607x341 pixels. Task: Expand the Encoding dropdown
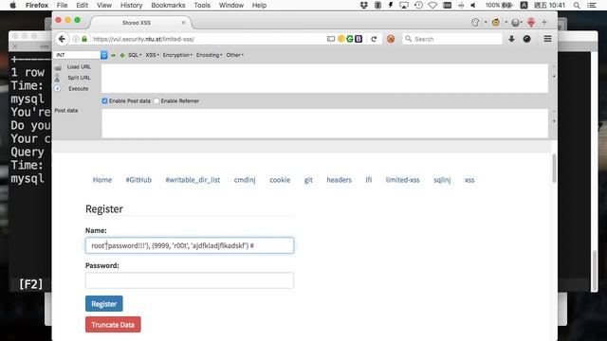click(209, 55)
